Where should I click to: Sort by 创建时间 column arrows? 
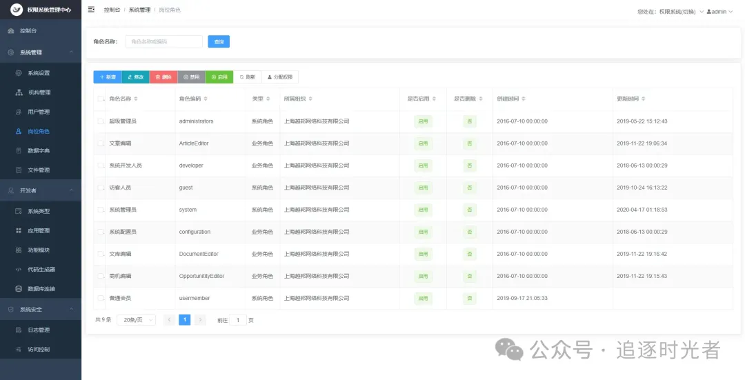524,99
